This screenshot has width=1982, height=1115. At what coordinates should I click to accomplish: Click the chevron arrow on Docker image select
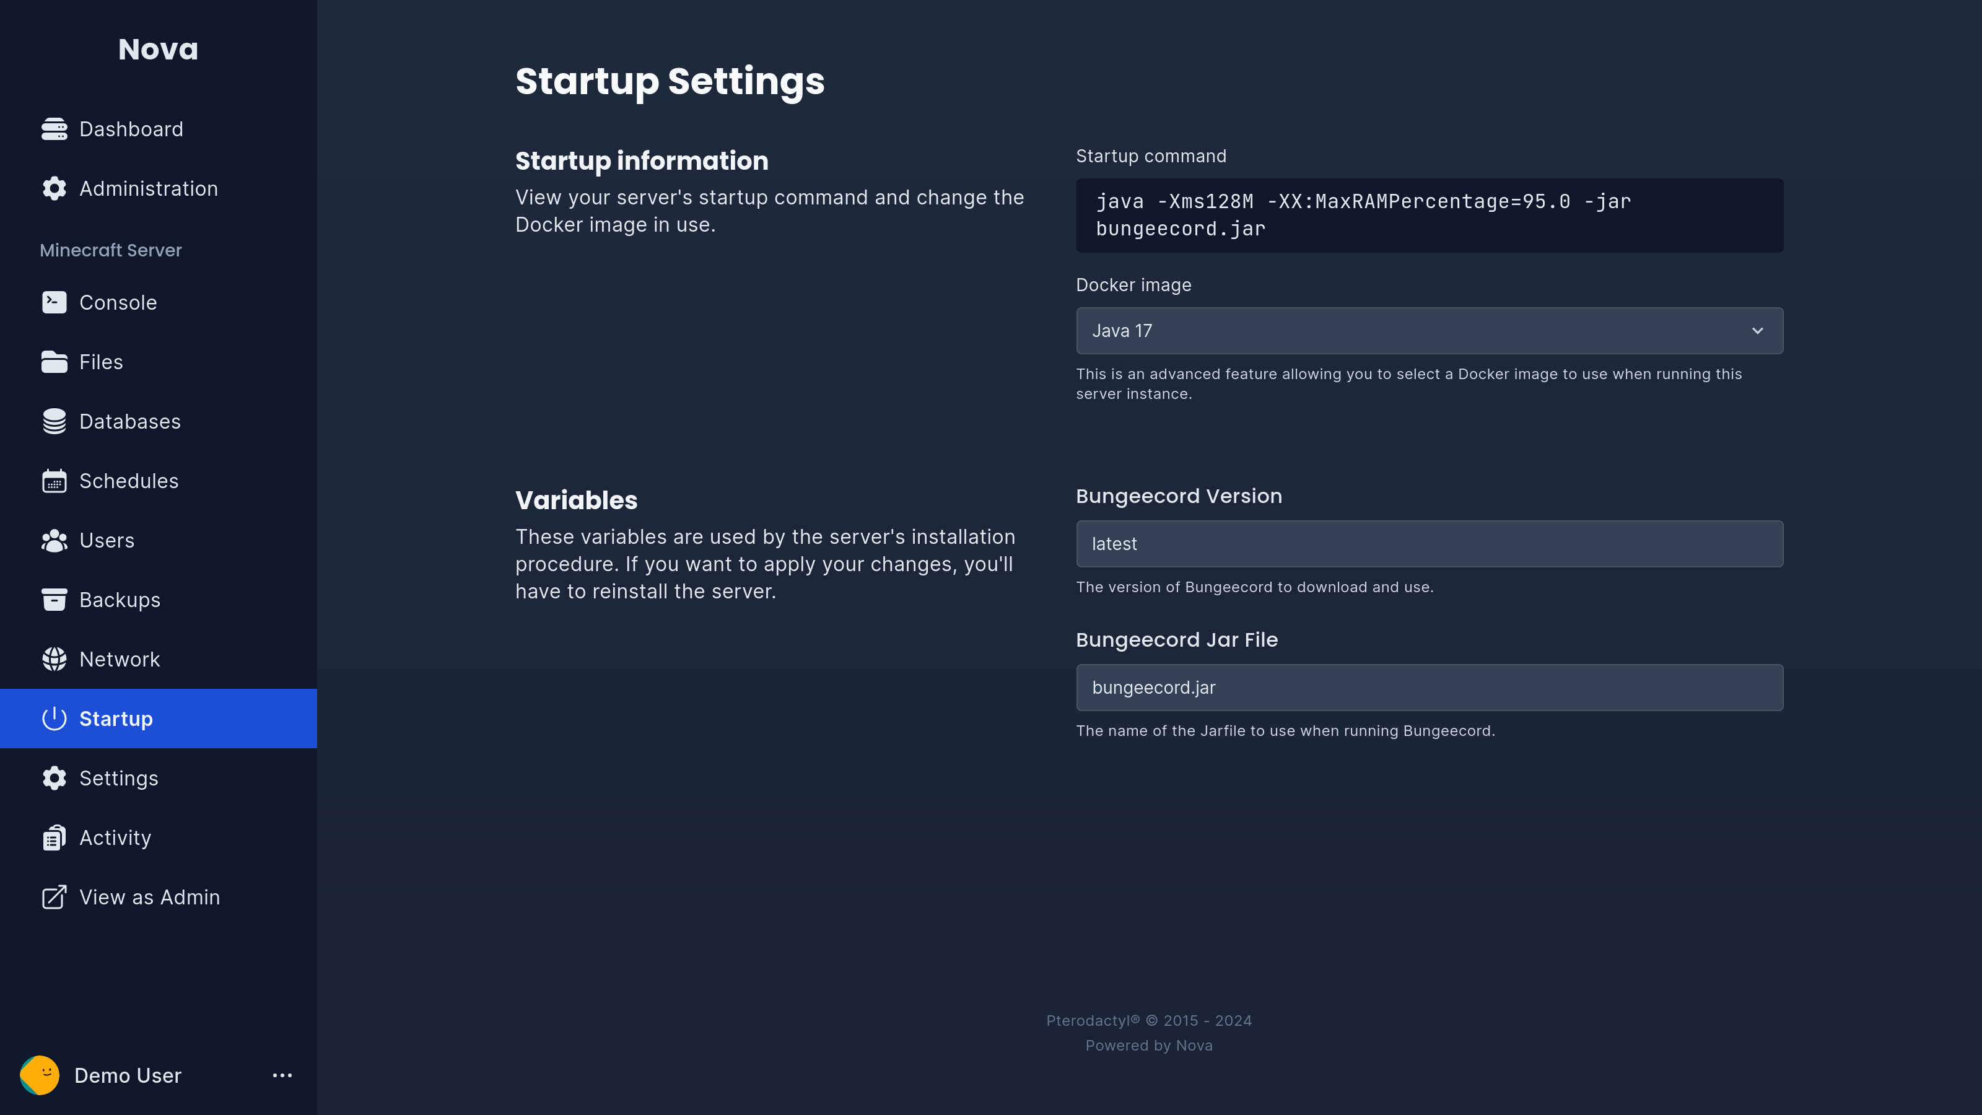pos(1757,331)
